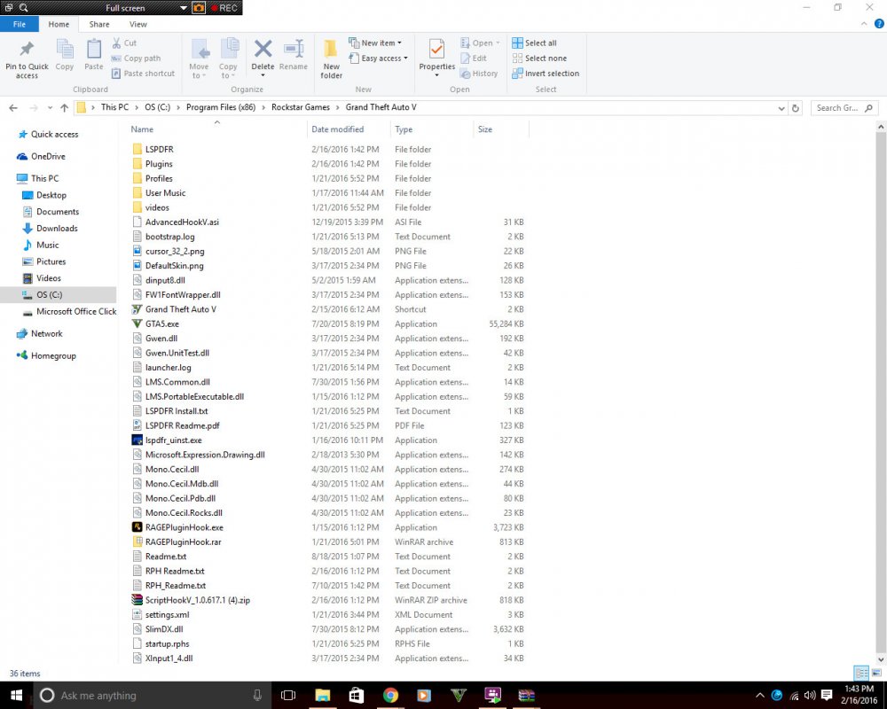Viewport: 887px width, 709px height.
Task: Create a New folder
Action: tap(332, 58)
